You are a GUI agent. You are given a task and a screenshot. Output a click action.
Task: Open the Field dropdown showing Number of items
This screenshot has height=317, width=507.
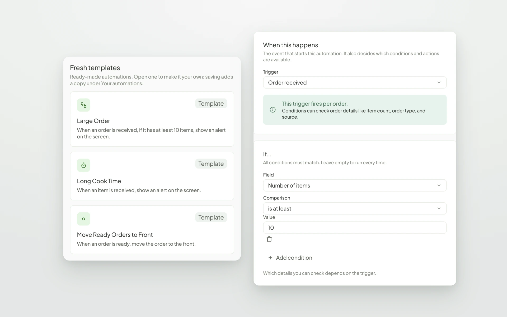(x=355, y=185)
